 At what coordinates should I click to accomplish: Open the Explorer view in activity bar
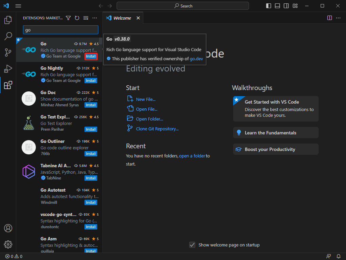[x=8, y=20]
